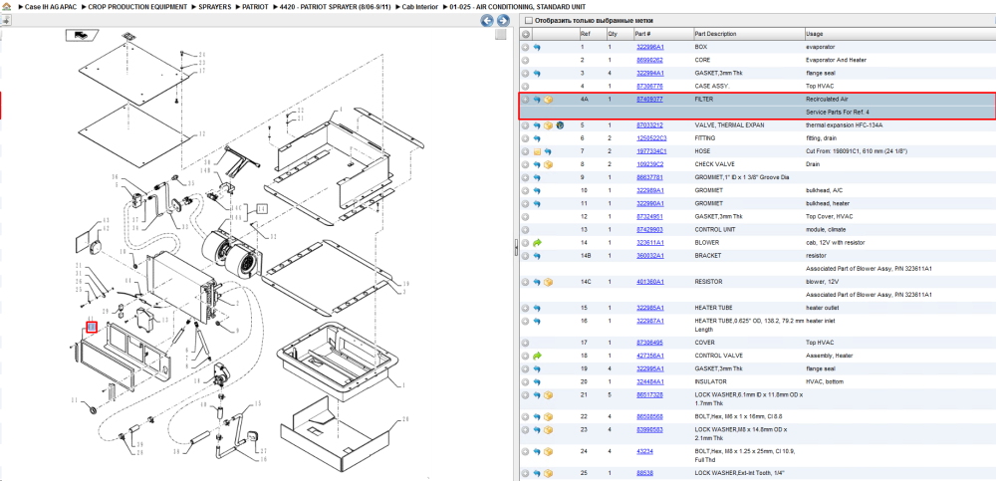Add COVER row with plus icon
The width and height of the screenshot is (996, 481).
(x=525, y=343)
